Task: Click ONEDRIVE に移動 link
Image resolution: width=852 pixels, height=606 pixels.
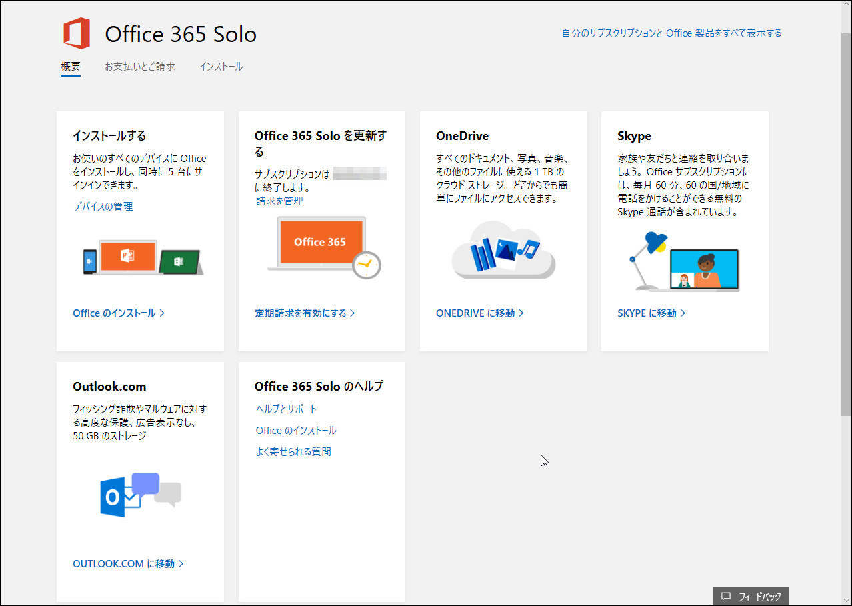Action: tap(480, 313)
